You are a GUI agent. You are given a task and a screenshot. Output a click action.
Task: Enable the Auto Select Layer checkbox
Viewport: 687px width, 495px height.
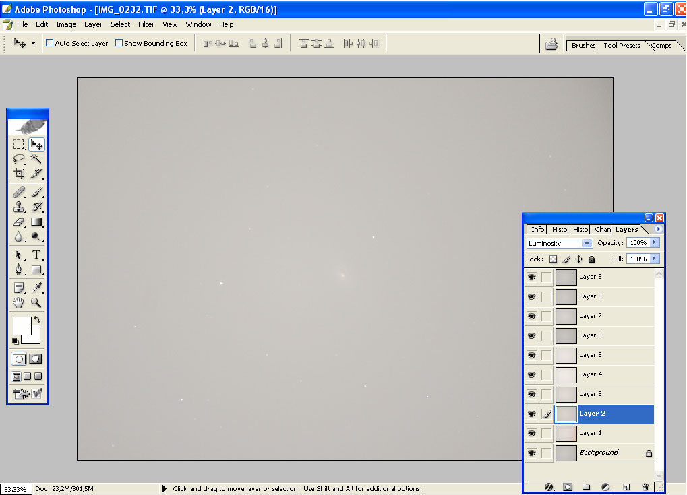click(50, 43)
